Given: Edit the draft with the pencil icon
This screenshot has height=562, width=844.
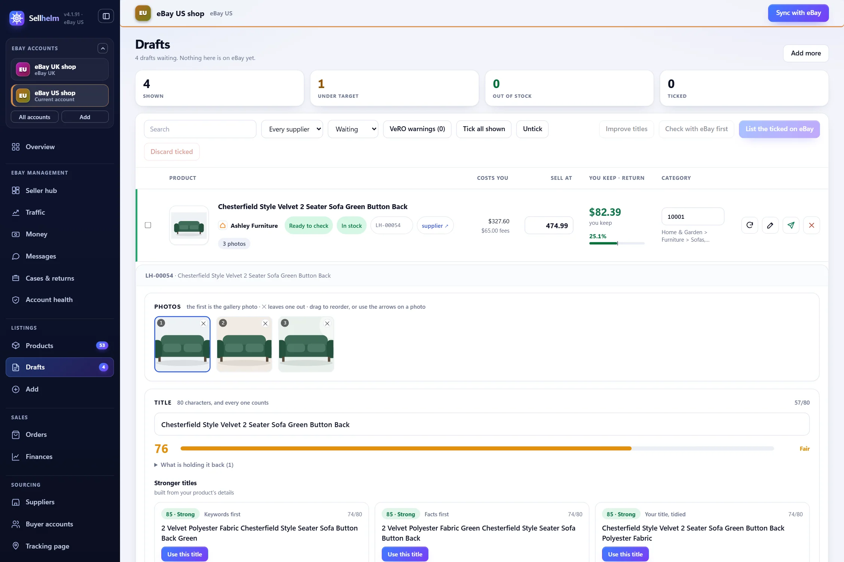Looking at the screenshot, I should pos(770,225).
